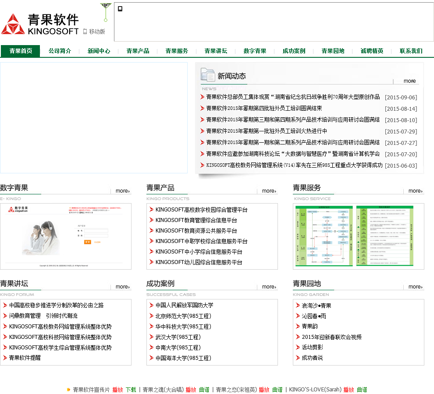The height and width of the screenshot is (394, 434).
Task: Select 青果产品 in the navigation bar
Action: (138, 51)
